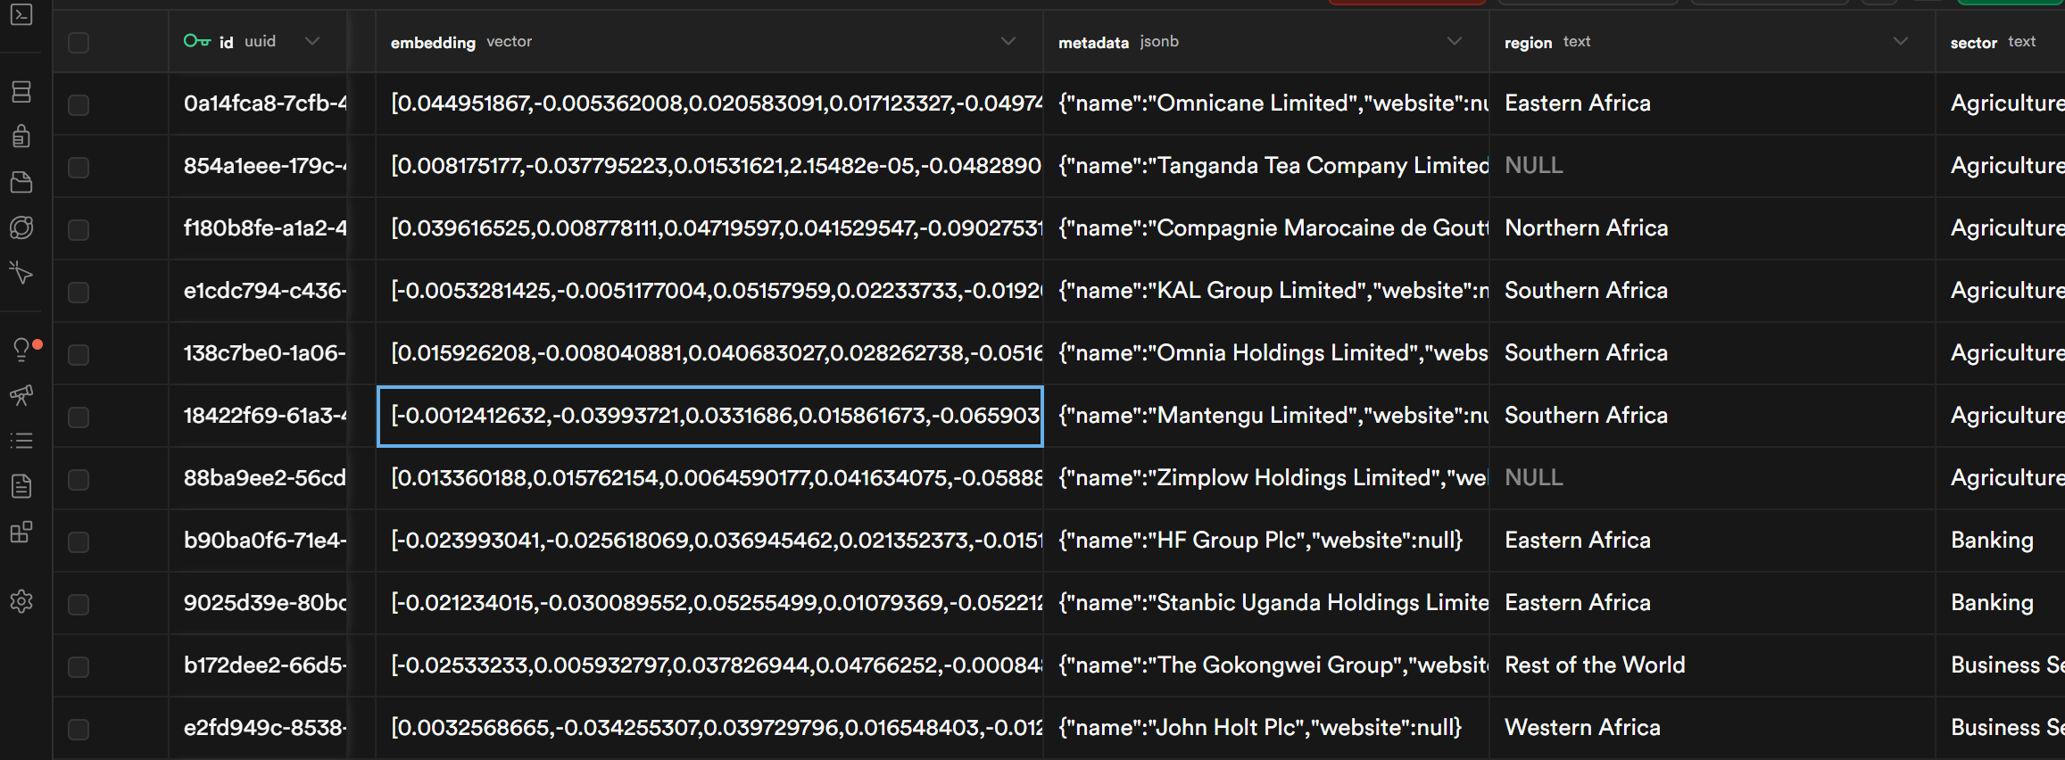Tick the select-all rows checkbox in header

(79, 42)
